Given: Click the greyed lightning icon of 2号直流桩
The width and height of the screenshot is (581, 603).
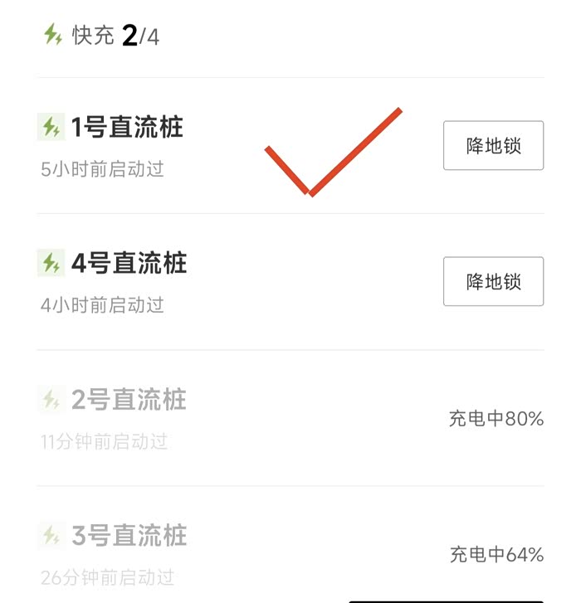Looking at the screenshot, I should [x=51, y=400].
